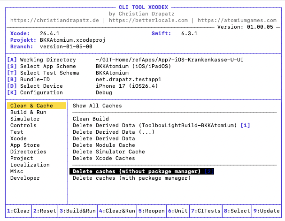Open the Misc category
This screenshot has height=221, width=285.
coord(17,171)
